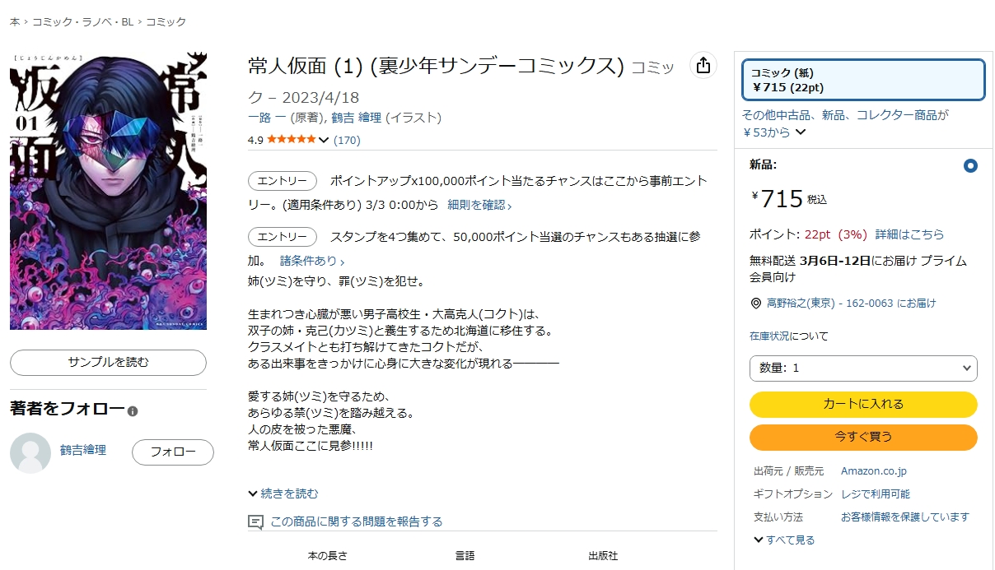This screenshot has width=995, height=570.
Task: Select the コミック (紙) format tab
Action: (x=862, y=80)
